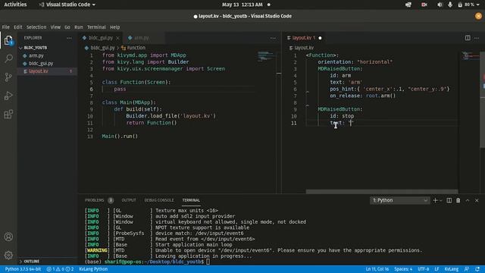Select the layout.kv editor tab

tap(304, 38)
